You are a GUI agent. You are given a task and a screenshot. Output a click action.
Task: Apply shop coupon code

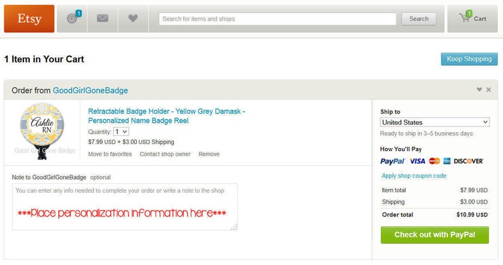(414, 176)
